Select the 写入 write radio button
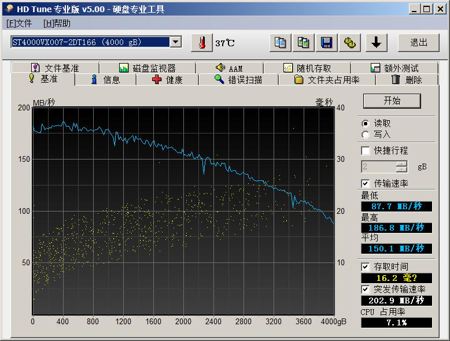 point(366,135)
